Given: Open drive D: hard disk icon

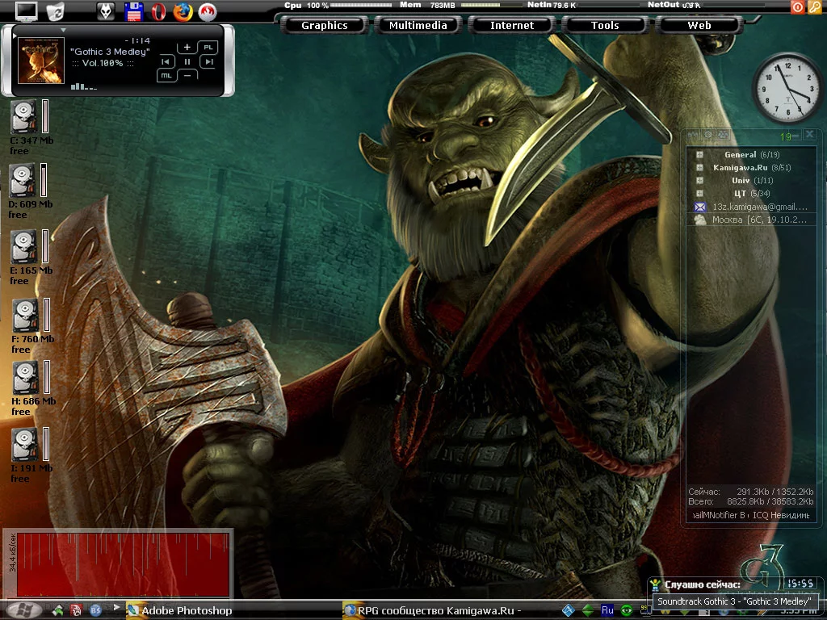Looking at the screenshot, I should 22,180.
